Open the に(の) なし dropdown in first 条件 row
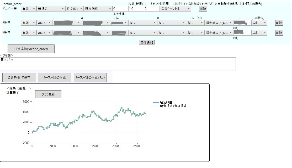Viewport: 292px width, 168px height. click(x=195, y=23)
